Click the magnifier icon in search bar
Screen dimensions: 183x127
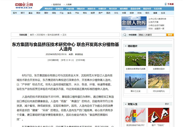tap(125, 35)
